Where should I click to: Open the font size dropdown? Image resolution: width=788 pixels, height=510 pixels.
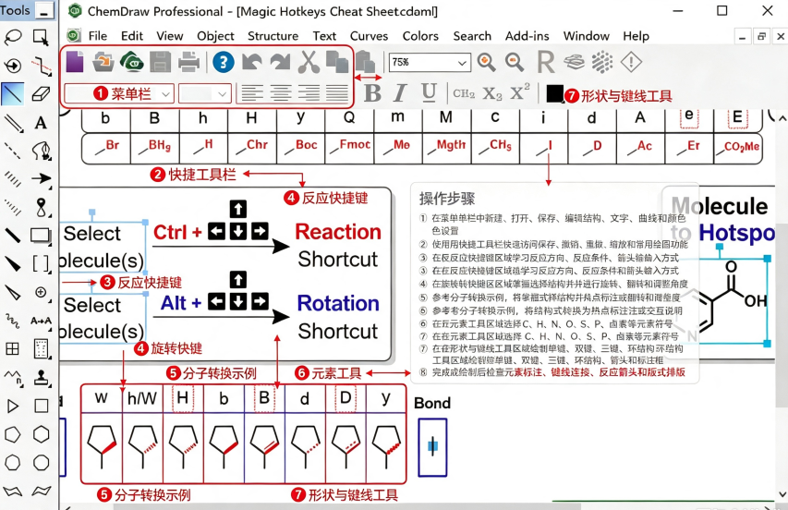click(222, 94)
